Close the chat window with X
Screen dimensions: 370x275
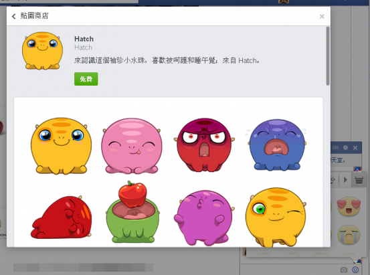click(x=355, y=148)
